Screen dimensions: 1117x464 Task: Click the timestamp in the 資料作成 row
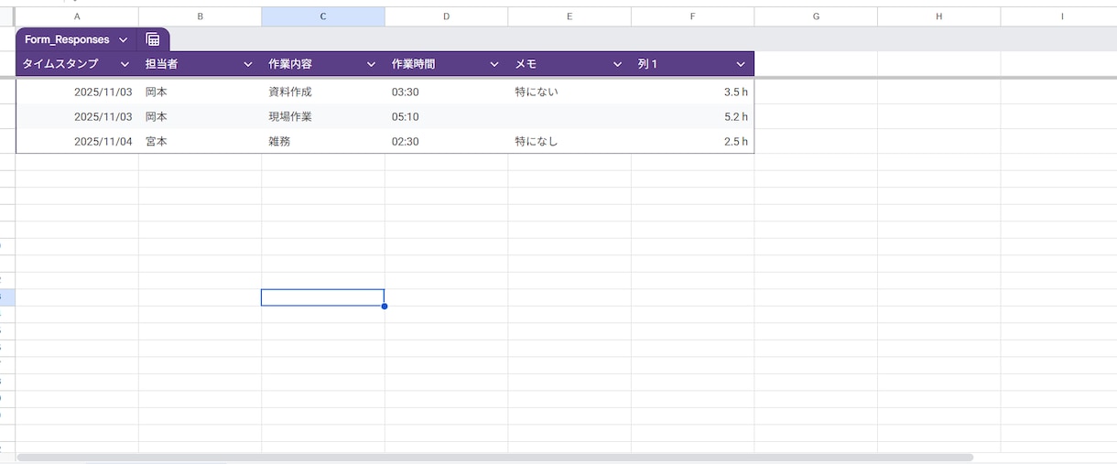77,92
